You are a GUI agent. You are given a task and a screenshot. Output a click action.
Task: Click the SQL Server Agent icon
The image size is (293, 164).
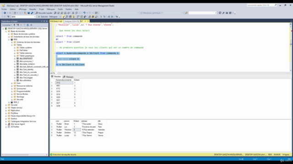point(9,124)
